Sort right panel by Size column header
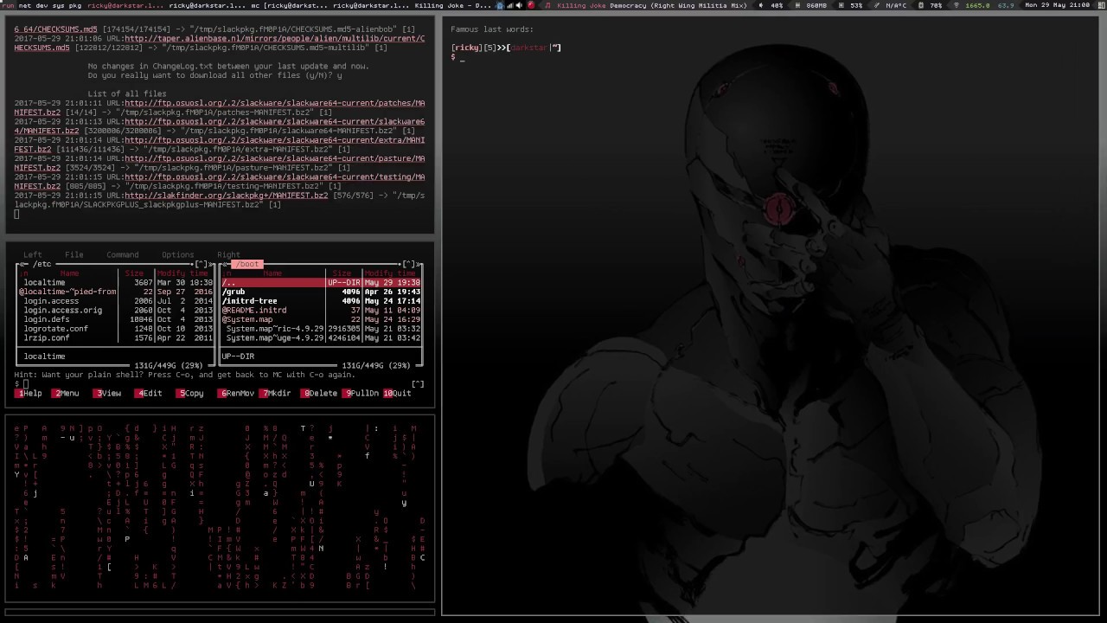1107x623 pixels. coord(342,273)
